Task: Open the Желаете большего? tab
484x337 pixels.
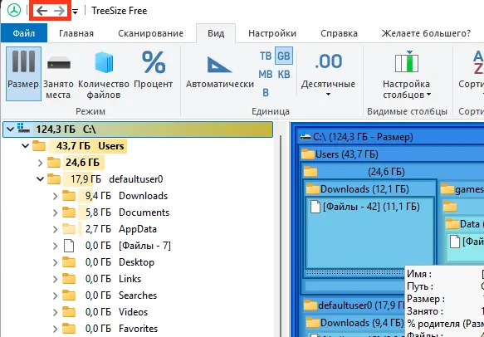Action: (x=426, y=33)
